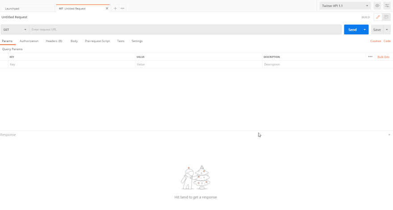Viewport: 393px width, 210px height.
Task: Select the Params tab
Action: pos(7,41)
